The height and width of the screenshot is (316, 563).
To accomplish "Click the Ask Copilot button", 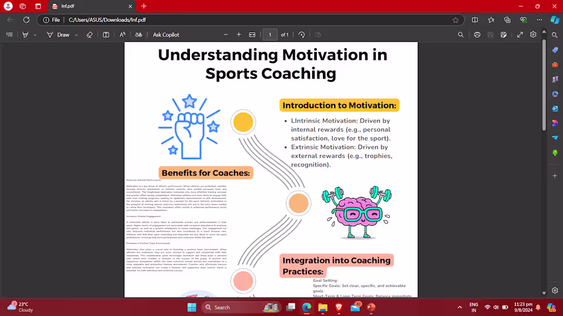I will 165,34.
